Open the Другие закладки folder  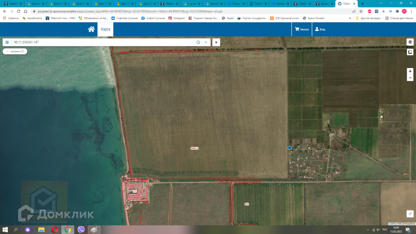tap(368, 18)
